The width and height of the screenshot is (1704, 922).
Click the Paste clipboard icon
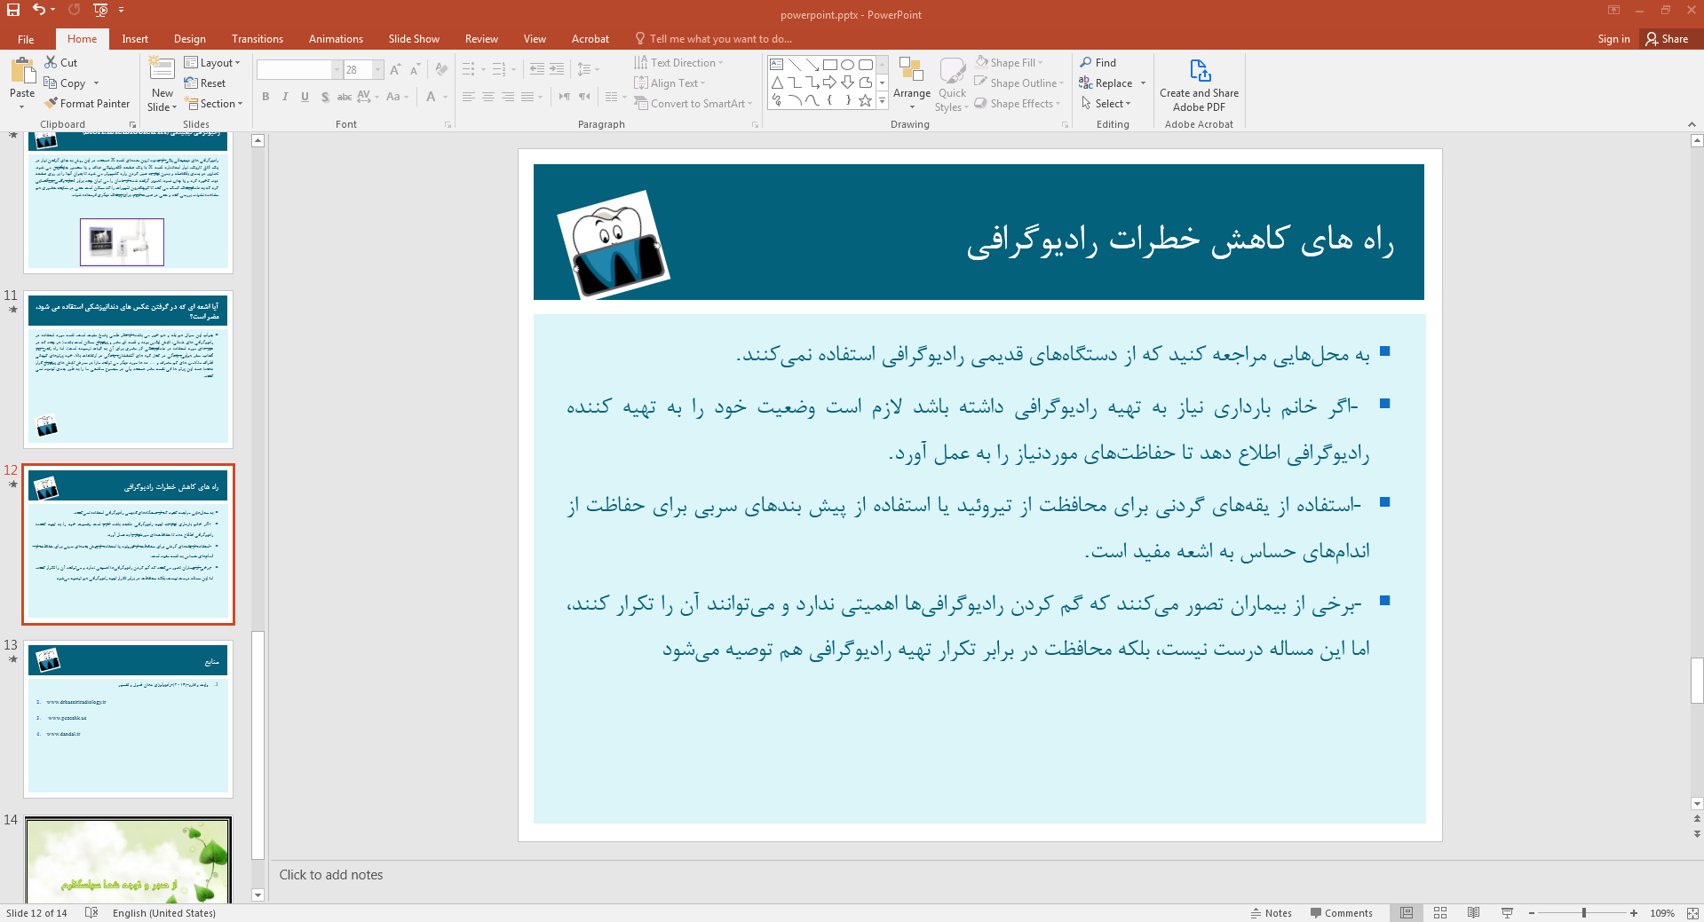[x=22, y=70]
